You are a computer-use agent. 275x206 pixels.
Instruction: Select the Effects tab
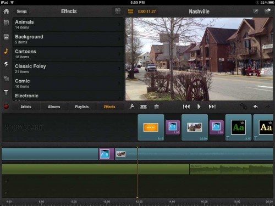coord(109,107)
